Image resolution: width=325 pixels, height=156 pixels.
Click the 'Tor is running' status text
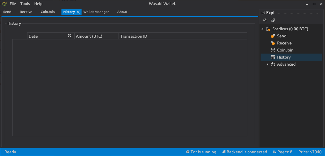pyautogui.click(x=203, y=152)
